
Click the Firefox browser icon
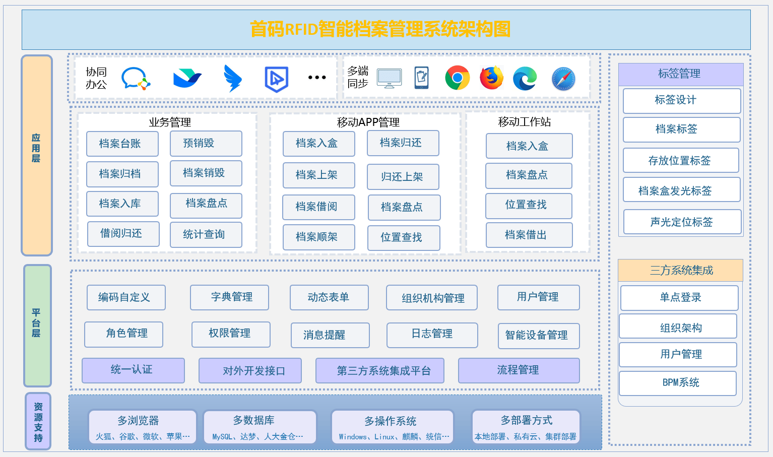[491, 78]
